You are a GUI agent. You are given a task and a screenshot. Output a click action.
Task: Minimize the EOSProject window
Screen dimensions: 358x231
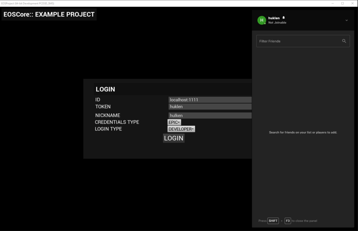coord(333,3)
